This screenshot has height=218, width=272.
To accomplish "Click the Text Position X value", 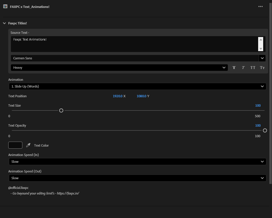I will coord(117,96).
